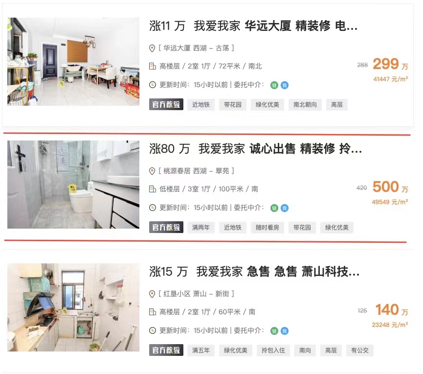Select the 满两年 tag in second listing
Image resolution: width=423 pixels, height=374 pixels.
(x=201, y=227)
